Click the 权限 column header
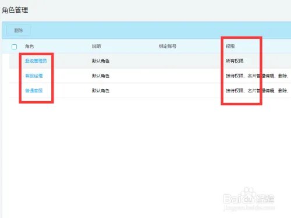 click(230, 47)
